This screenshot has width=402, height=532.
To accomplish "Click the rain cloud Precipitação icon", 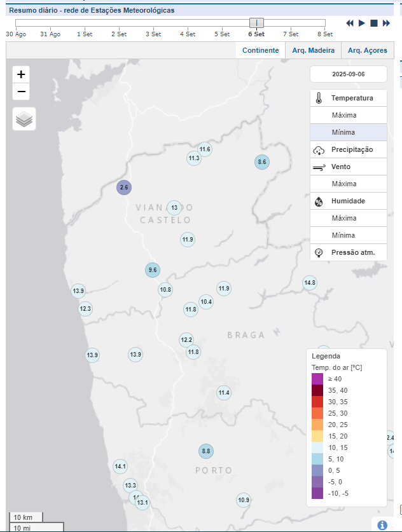I will click(319, 149).
